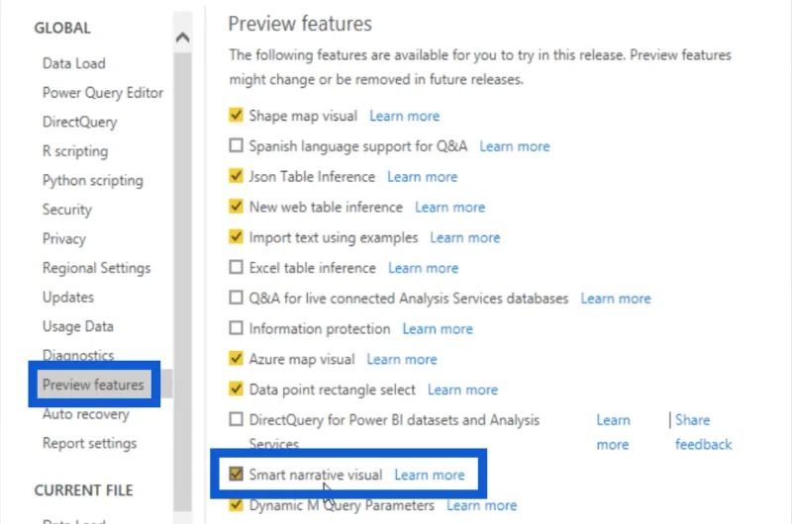Select Regional Settings

tap(96, 268)
